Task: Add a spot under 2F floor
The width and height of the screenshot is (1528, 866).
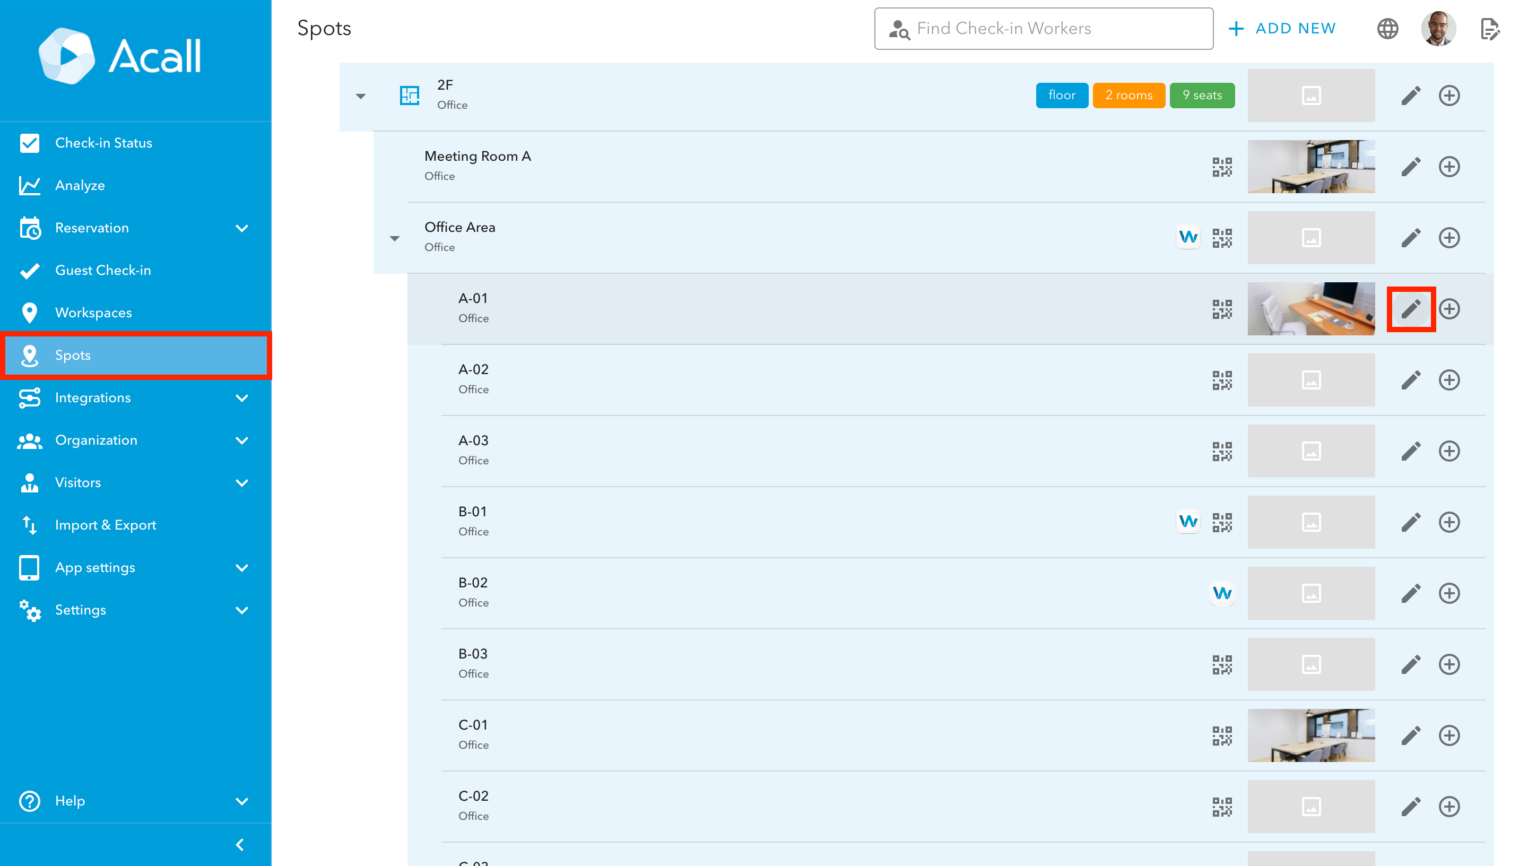Action: pos(1449,95)
